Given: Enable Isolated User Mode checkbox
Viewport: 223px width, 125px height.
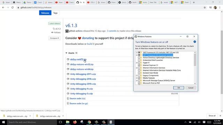Looking at the screenshot, I should point(139,73).
